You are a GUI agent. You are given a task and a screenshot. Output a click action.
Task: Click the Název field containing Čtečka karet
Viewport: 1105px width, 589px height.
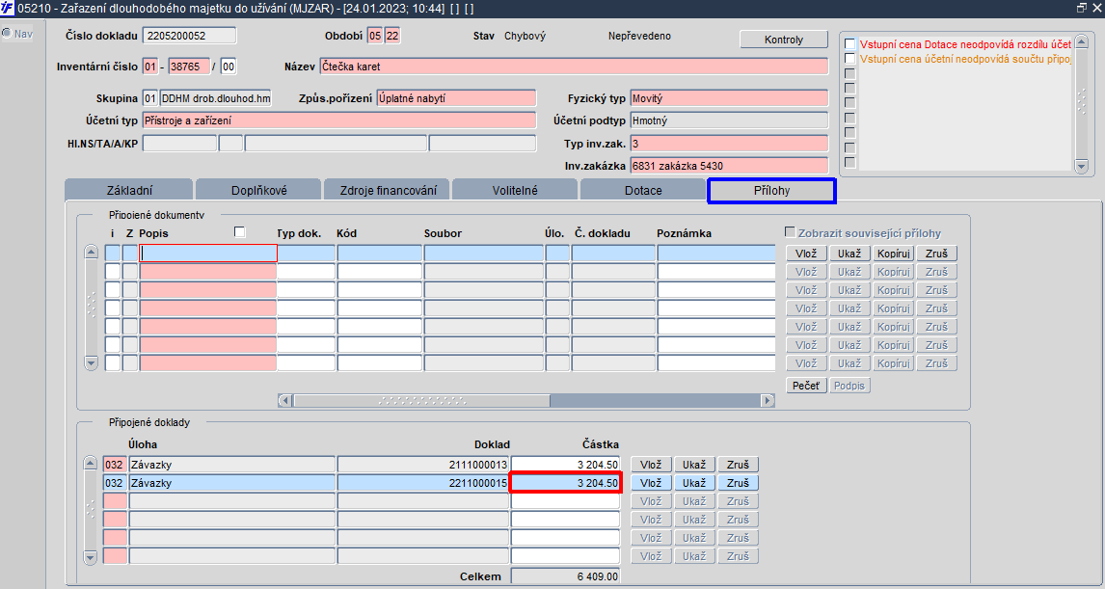point(574,67)
